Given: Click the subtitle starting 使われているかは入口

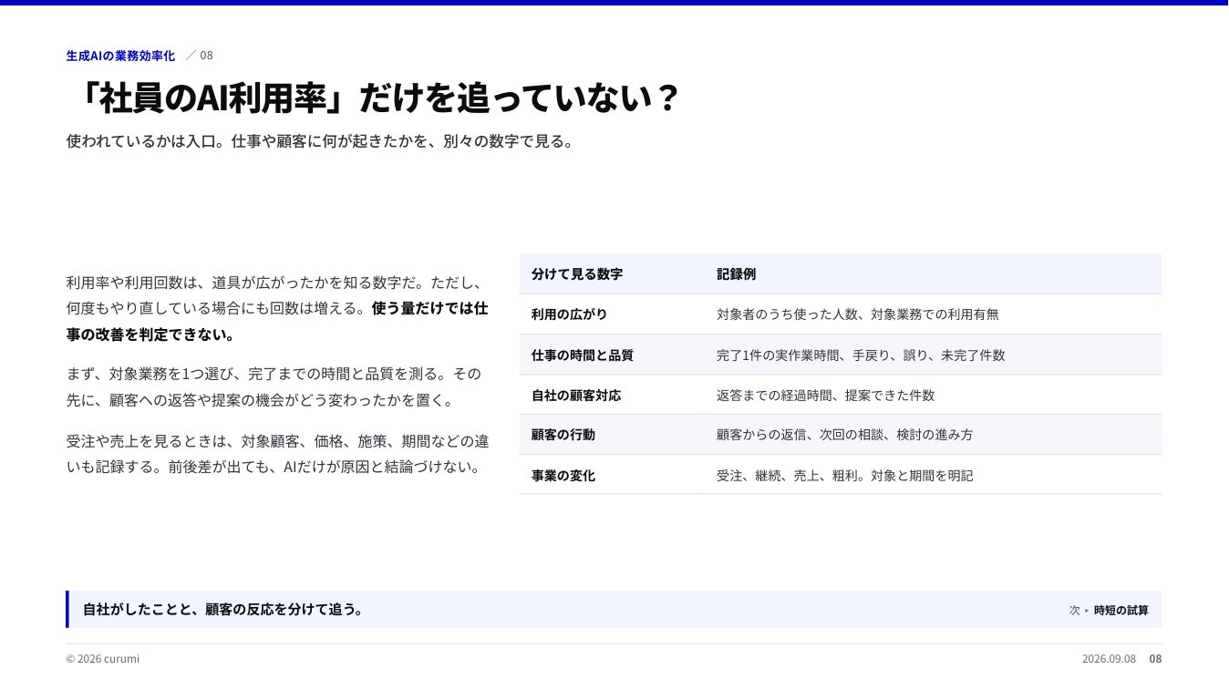Looking at the screenshot, I should [320, 141].
